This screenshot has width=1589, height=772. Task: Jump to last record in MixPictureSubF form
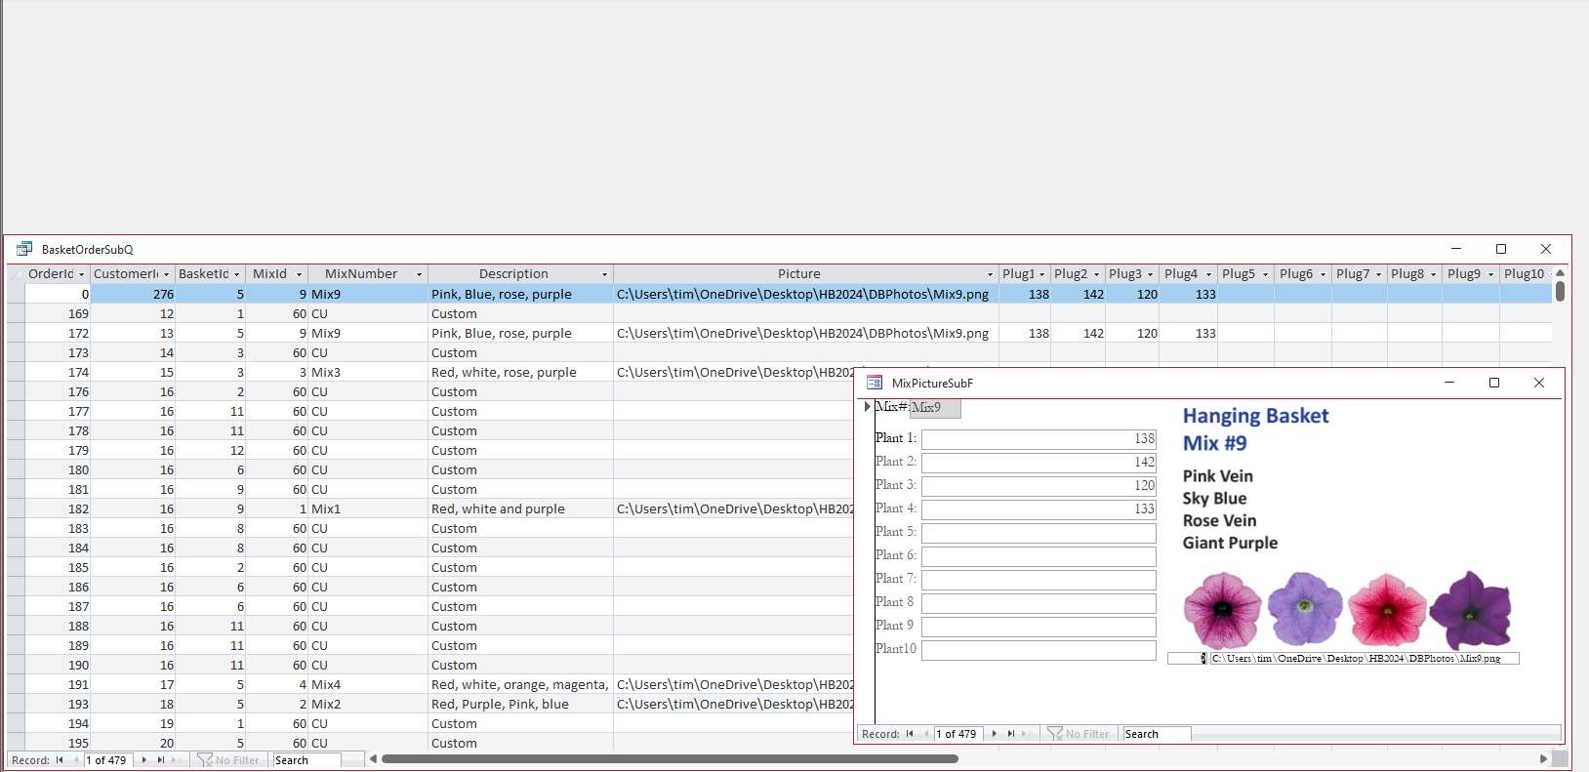(1011, 734)
